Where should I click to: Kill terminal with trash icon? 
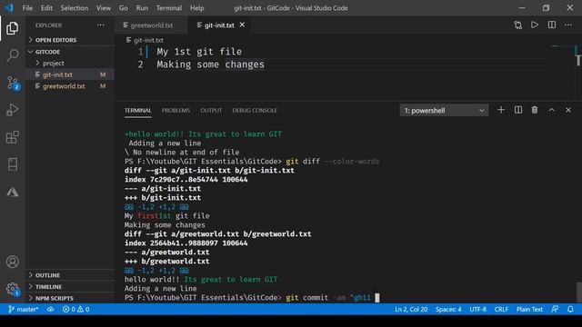pos(535,110)
